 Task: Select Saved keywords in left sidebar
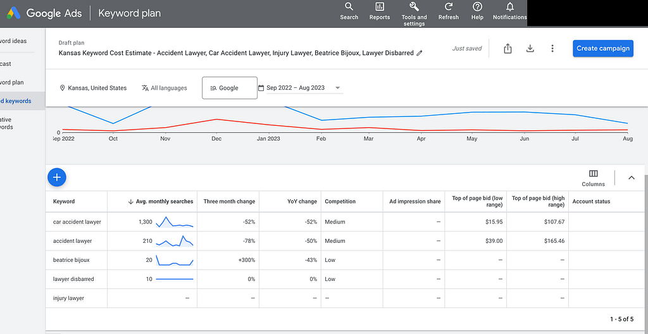(23, 101)
